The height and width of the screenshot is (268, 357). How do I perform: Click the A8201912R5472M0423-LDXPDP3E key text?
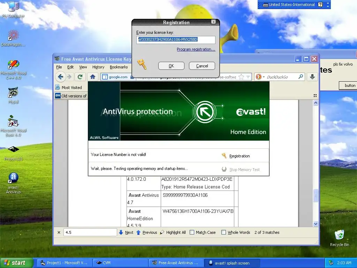[197, 179]
